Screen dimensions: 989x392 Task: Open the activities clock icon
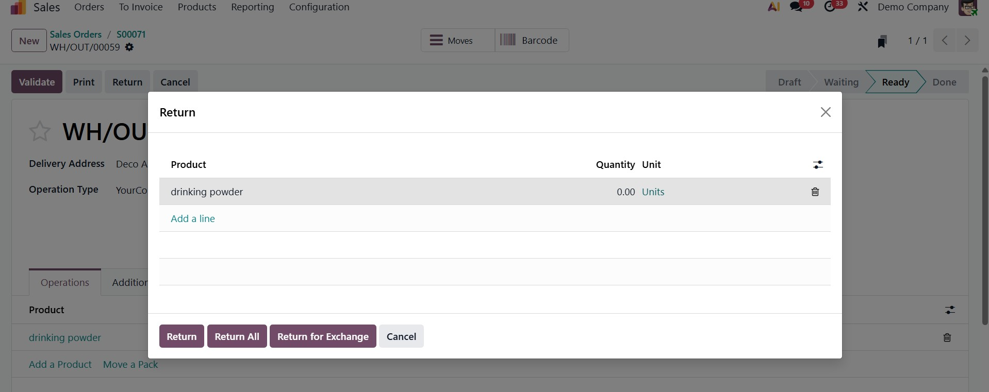(x=830, y=7)
